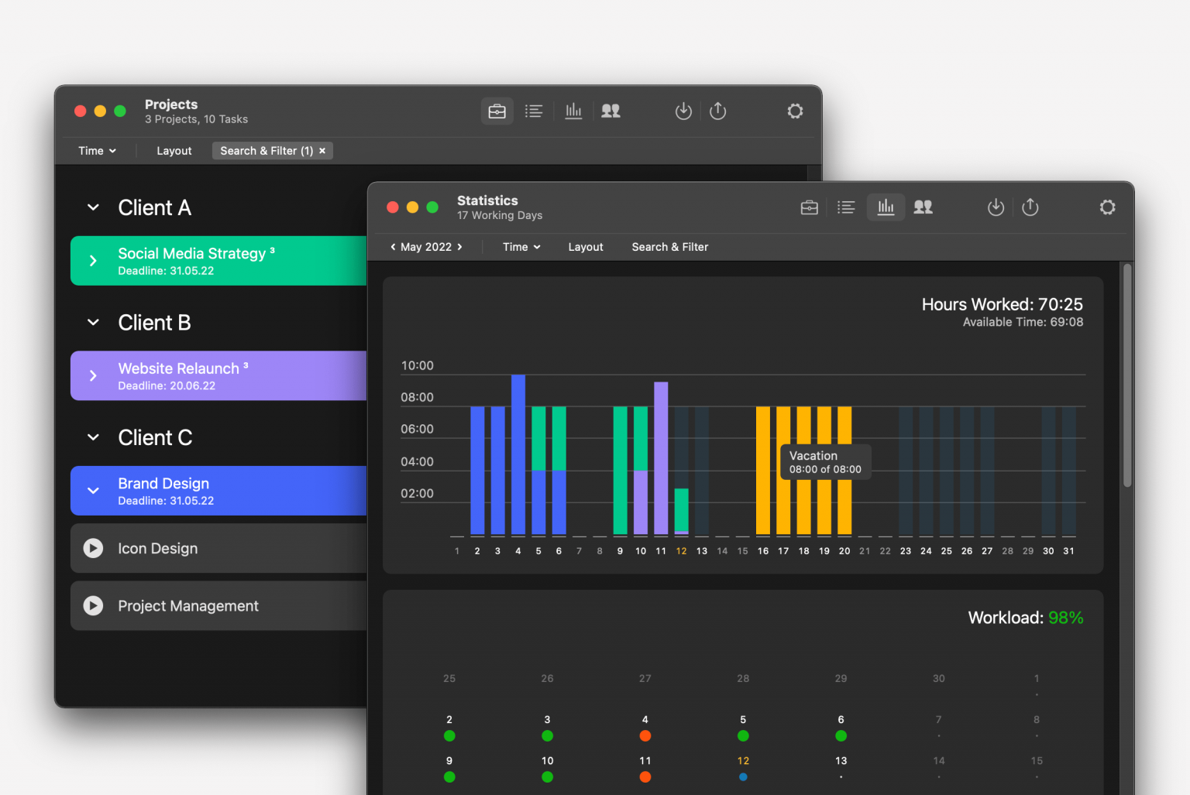The width and height of the screenshot is (1190, 795).
Task: Select the bar chart statistics icon
Action: pos(573,111)
